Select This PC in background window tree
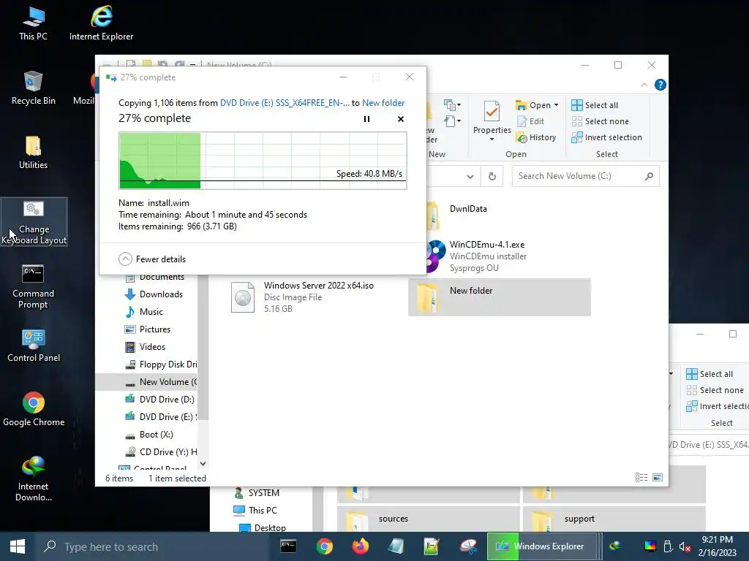This screenshot has height=561, width=749. click(x=255, y=511)
